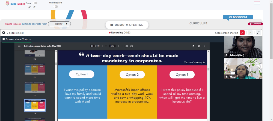Expand call to fullscreen

pyautogui.click(x=258, y=33)
